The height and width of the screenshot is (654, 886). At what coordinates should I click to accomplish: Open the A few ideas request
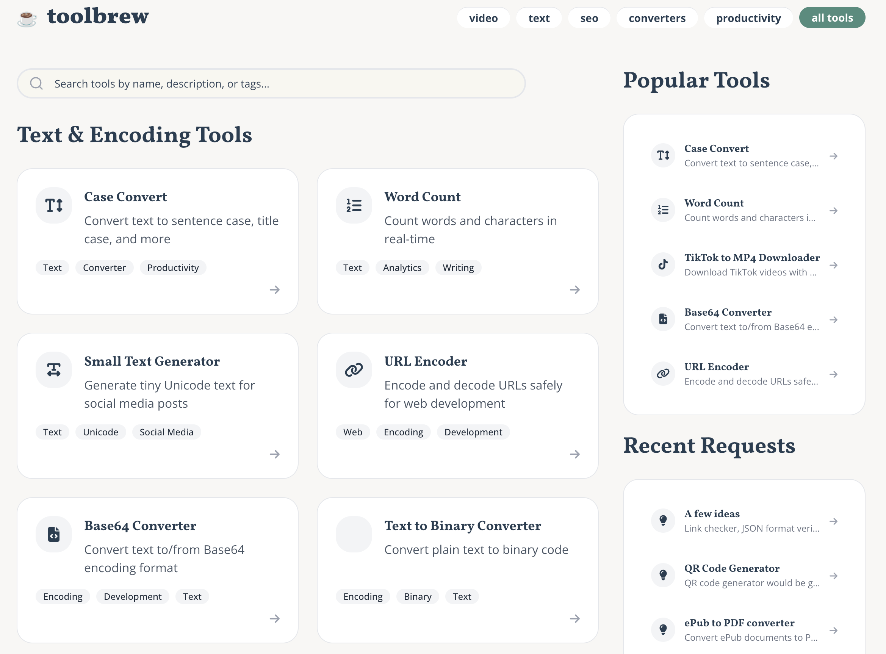(711, 514)
